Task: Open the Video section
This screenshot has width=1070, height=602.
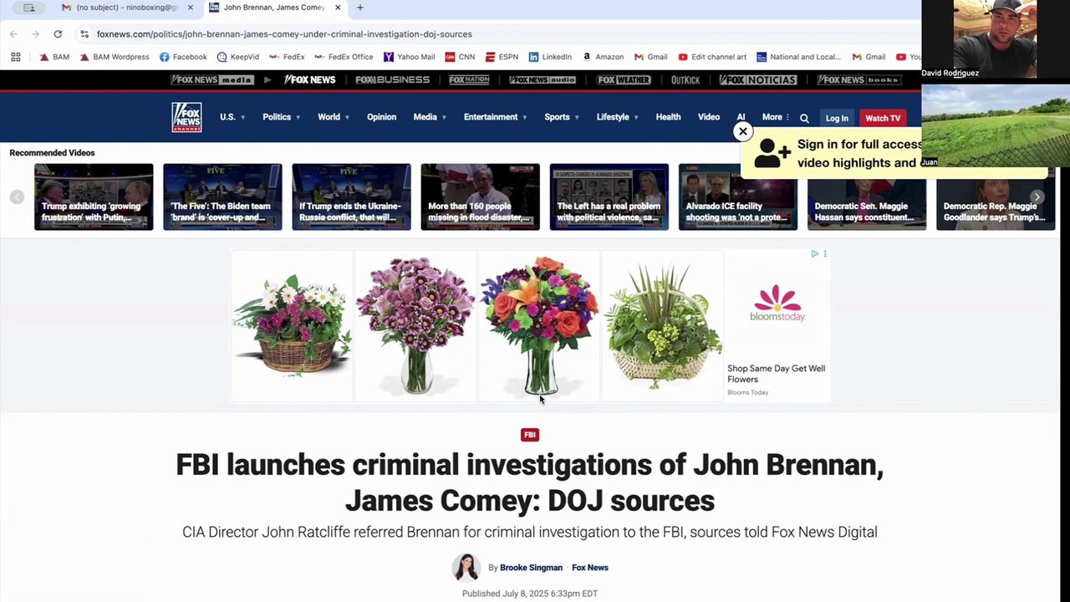Action: point(709,117)
